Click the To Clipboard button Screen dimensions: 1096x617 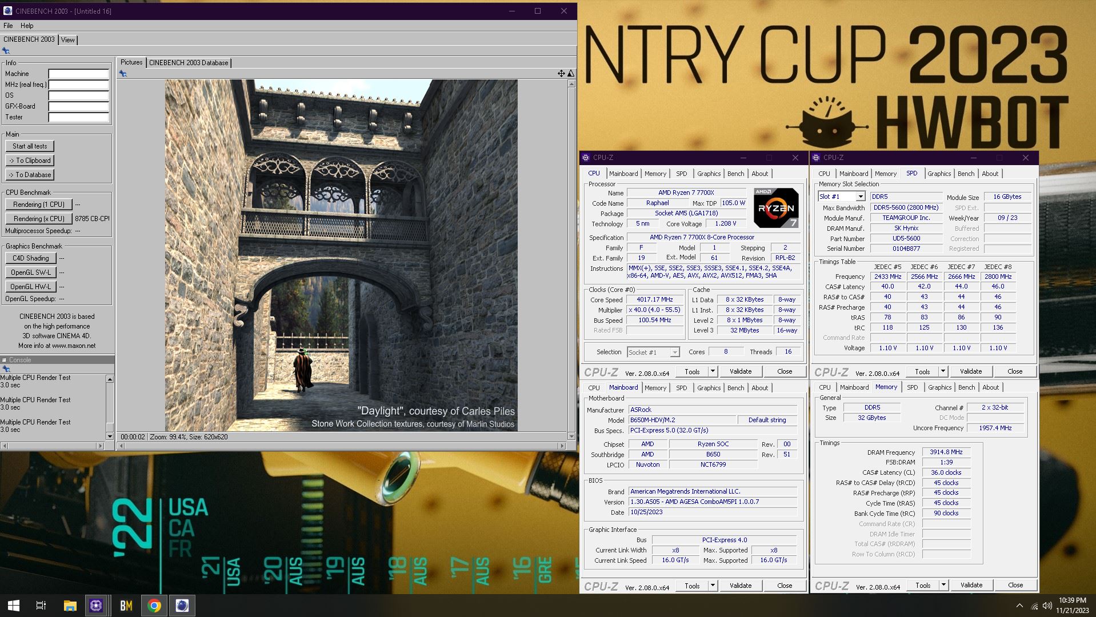pos(30,161)
